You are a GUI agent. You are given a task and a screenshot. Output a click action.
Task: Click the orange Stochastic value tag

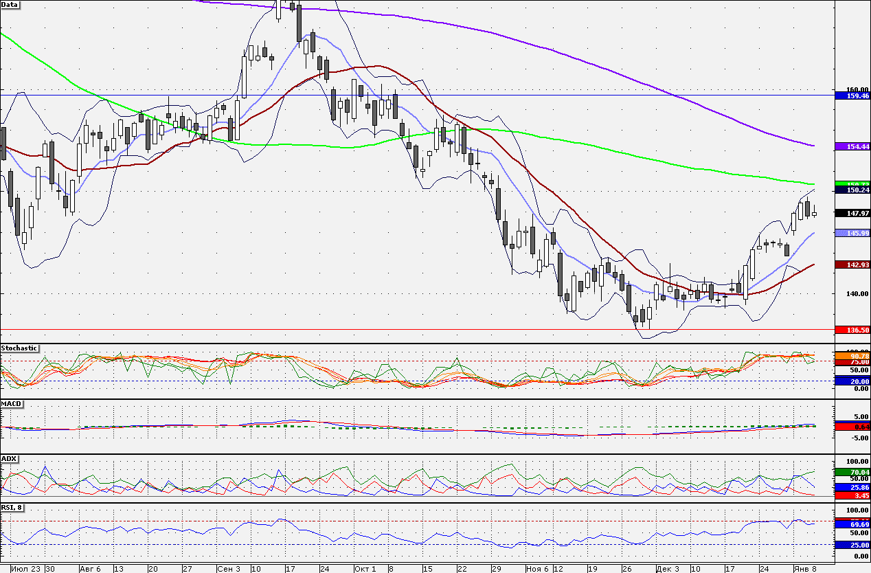(852, 356)
